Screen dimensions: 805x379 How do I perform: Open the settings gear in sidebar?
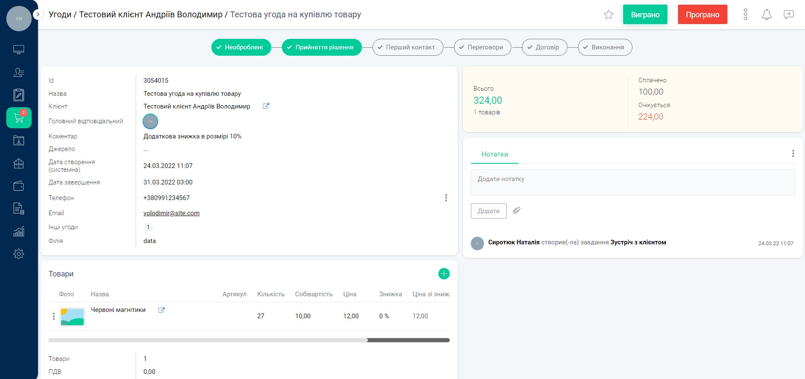click(19, 254)
